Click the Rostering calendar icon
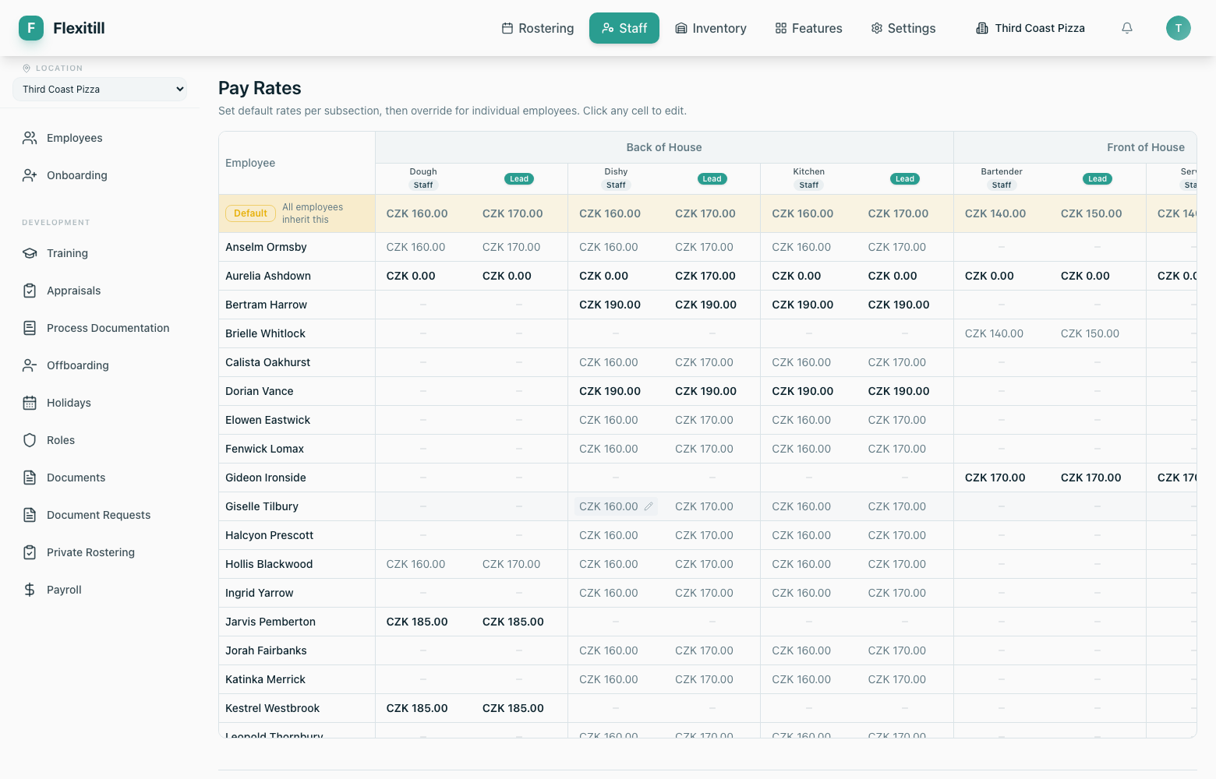Image resolution: width=1216 pixels, height=779 pixels. [x=507, y=28]
